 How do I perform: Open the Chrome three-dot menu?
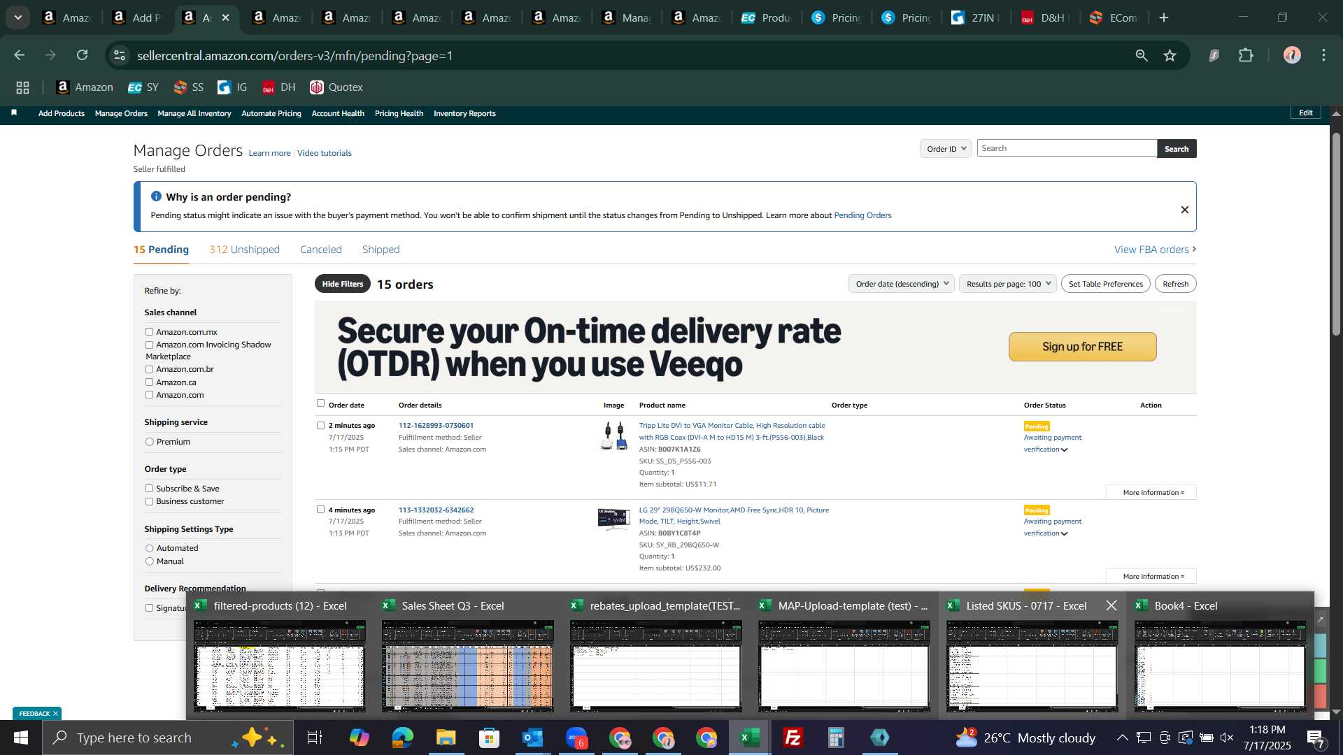(1324, 55)
